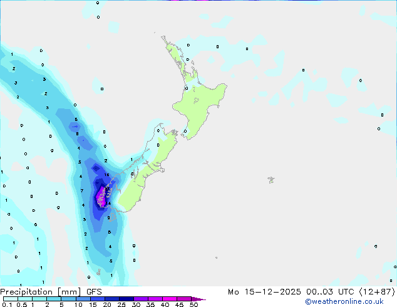Screen dimensions: 397x307
Task: Click the '(12+87)' forecast run text
Action: (377, 292)
